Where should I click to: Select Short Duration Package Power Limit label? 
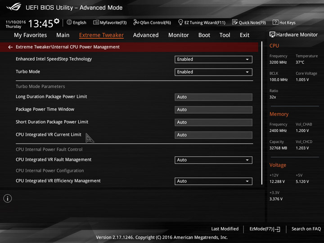click(52, 122)
